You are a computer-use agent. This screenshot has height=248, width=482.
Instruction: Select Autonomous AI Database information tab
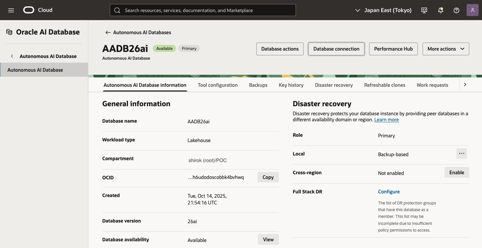(145, 85)
